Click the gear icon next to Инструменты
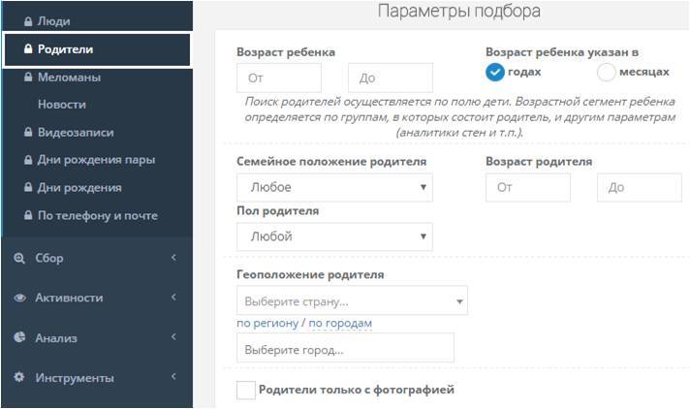 (x=19, y=377)
